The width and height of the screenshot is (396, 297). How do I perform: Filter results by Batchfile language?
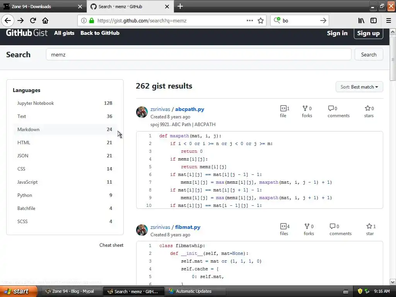(x=65, y=208)
